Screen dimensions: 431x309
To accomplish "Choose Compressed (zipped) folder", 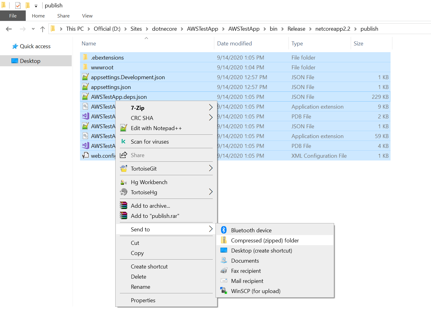I will pos(265,240).
